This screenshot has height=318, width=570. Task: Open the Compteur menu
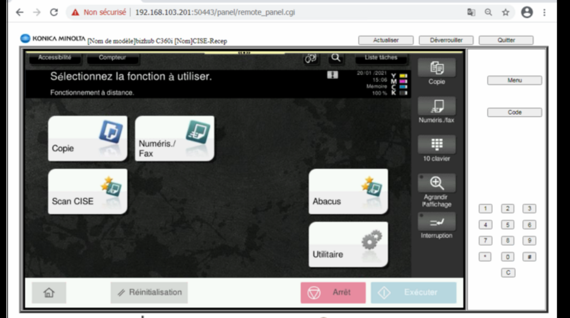112,58
